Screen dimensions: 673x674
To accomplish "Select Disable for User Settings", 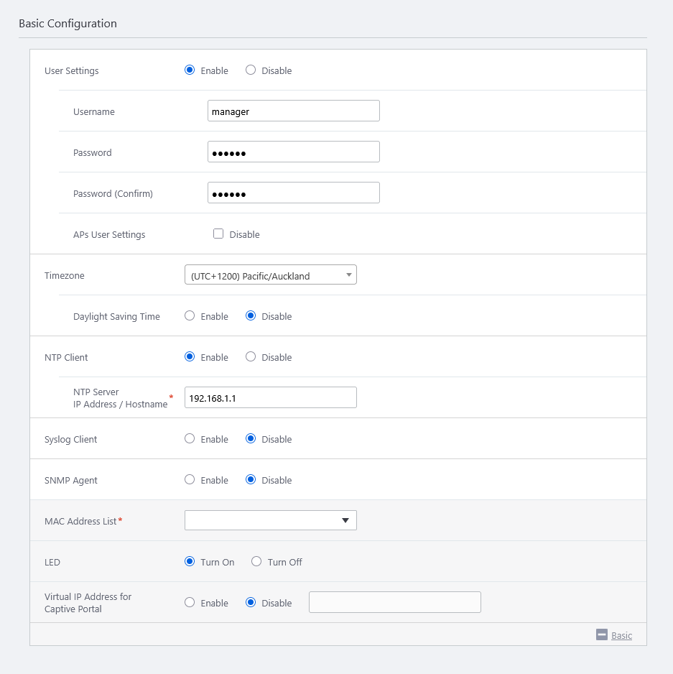I will coord(251,70).
